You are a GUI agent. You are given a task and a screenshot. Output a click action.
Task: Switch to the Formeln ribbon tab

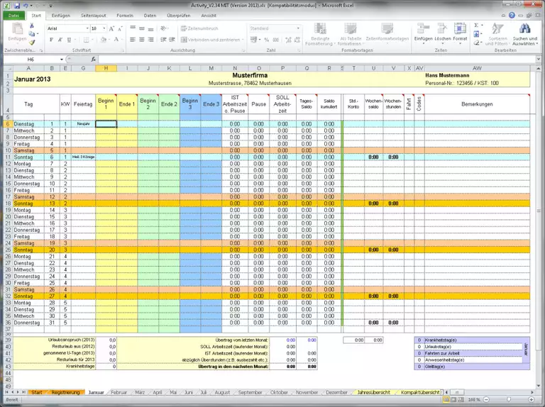pyautogui.click(x=125, y=15)
